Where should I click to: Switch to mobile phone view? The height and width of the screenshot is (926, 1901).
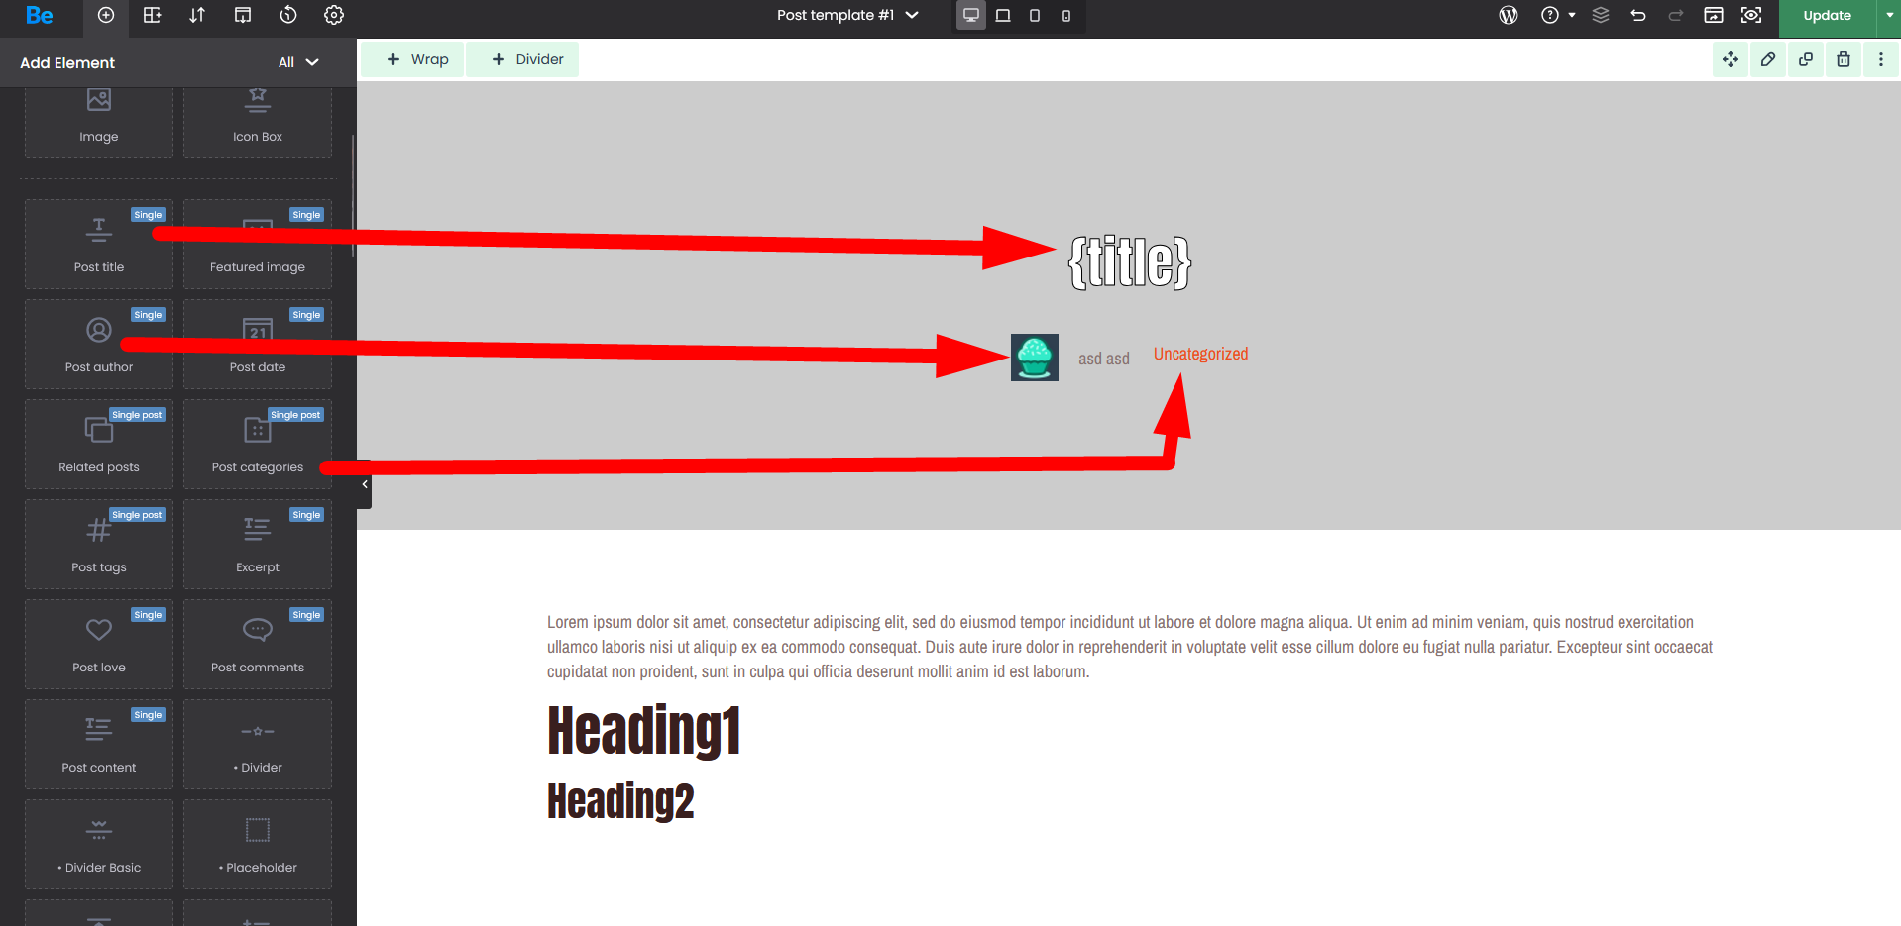[x=1066, y=15]
